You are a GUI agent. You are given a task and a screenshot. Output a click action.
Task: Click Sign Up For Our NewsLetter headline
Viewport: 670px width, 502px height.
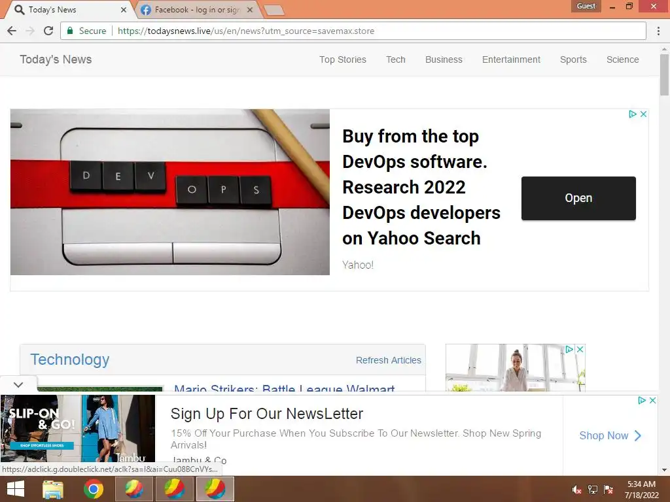(x=267, y=414)
